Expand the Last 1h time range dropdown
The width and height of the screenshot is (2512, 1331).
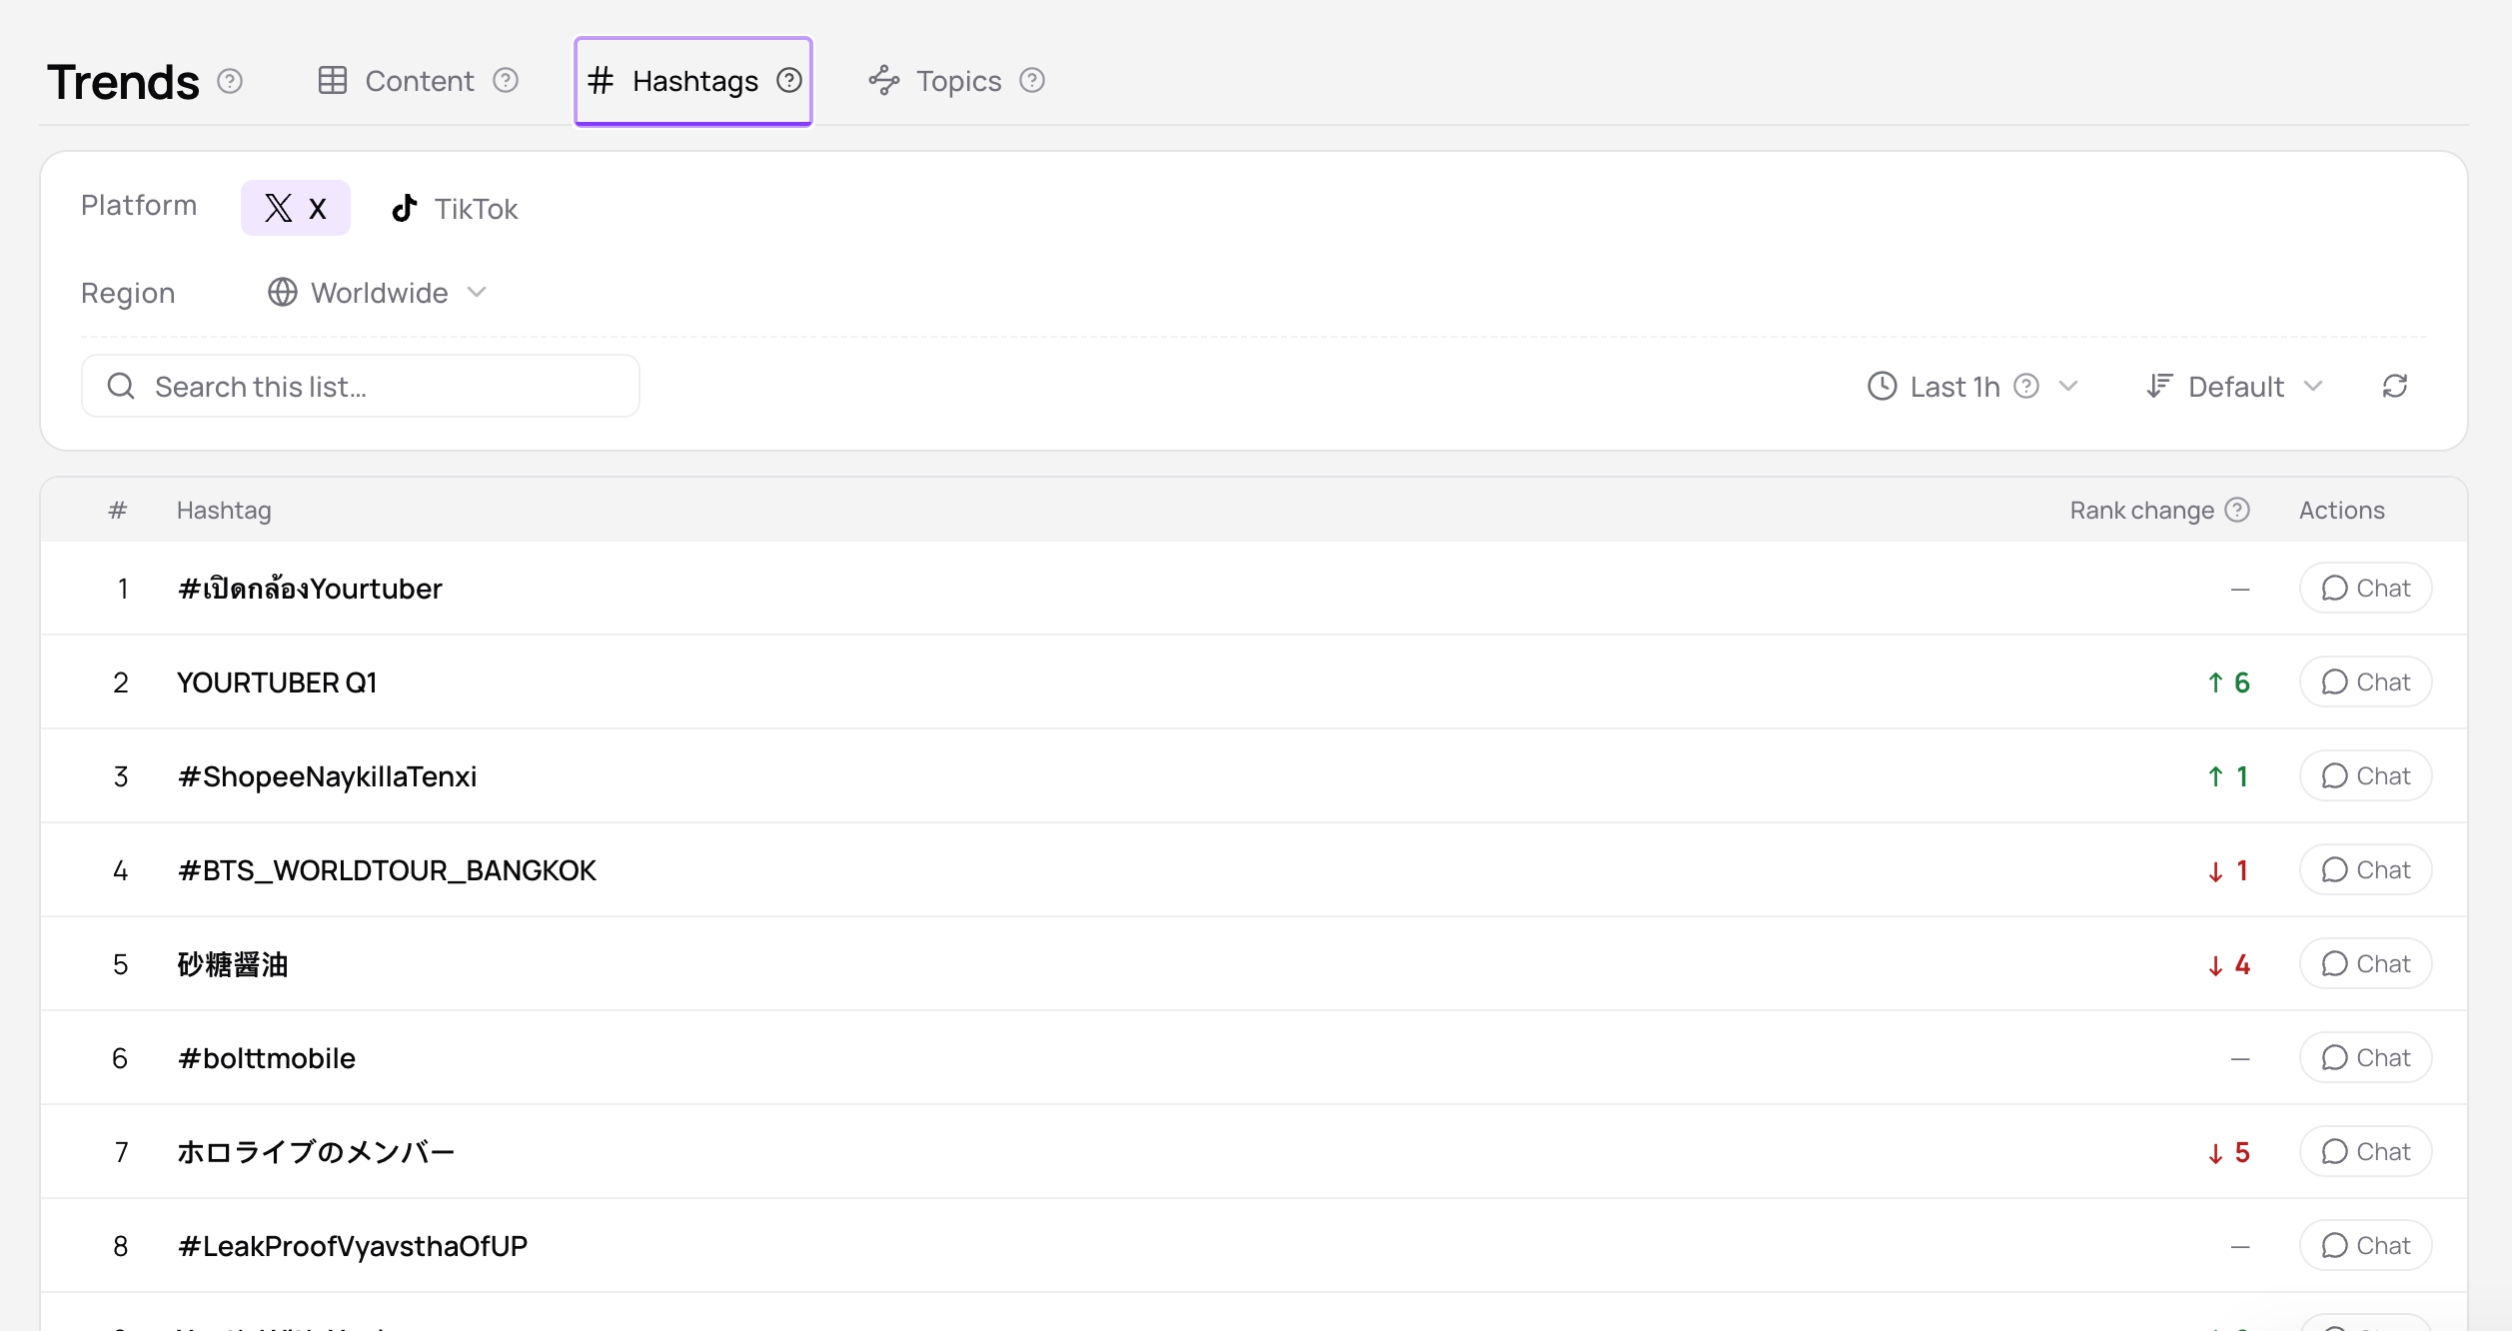(x=1973, y=386)
